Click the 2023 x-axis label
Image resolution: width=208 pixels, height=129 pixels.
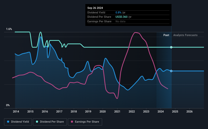point(146,111)
